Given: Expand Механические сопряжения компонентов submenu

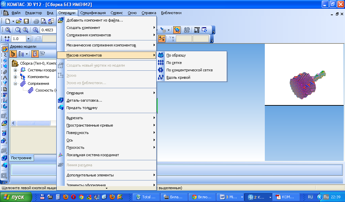Looking at the screenshot, I should (x=106, y=45).
